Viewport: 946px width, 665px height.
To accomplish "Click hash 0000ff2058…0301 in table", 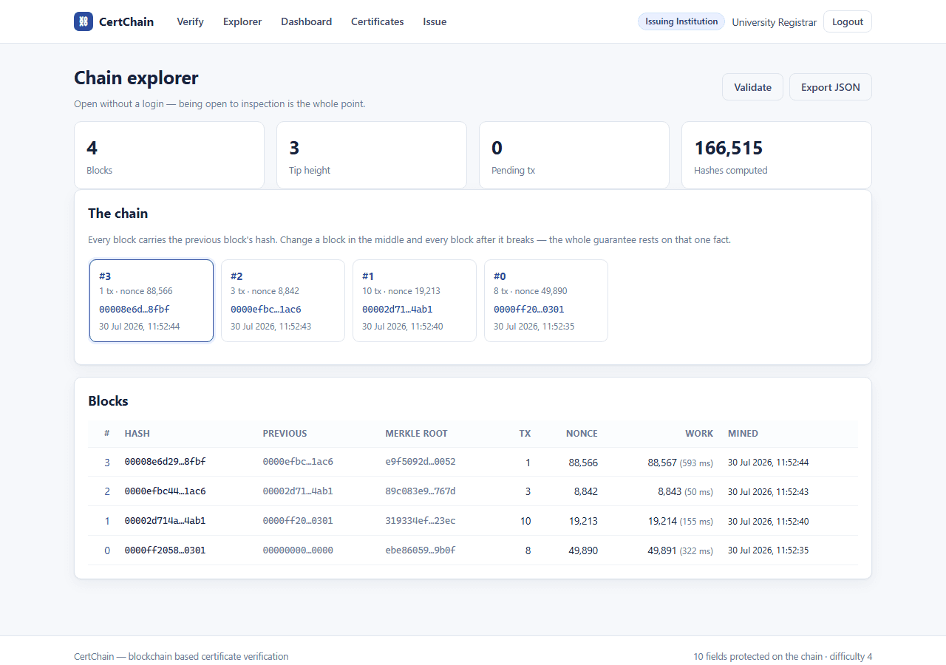I will point(165,550).
